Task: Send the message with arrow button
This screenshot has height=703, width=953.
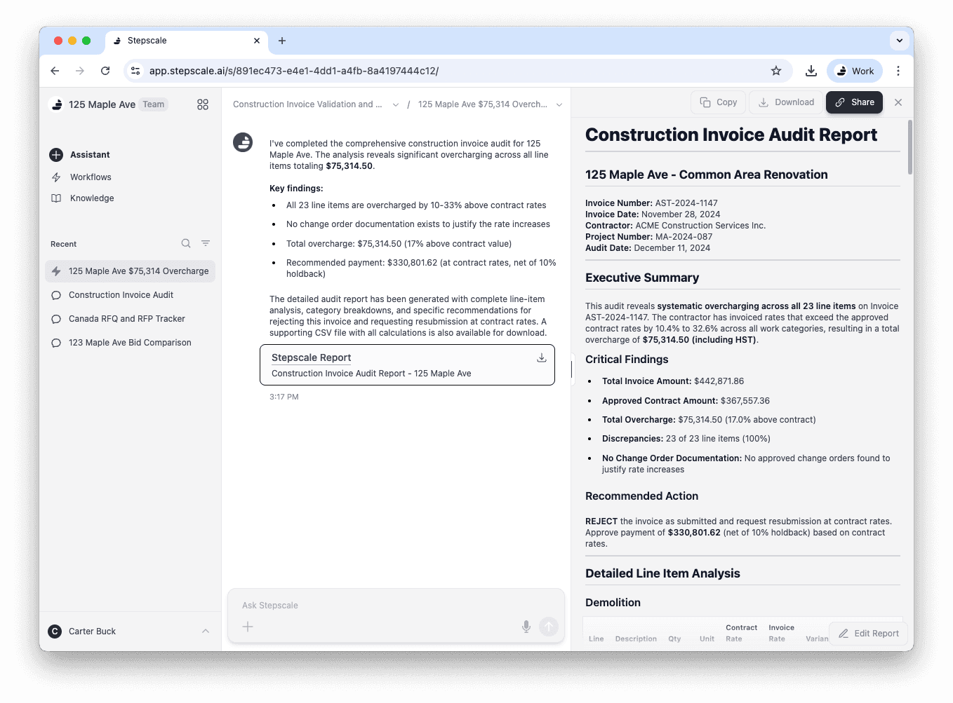Action: [549, 627]
